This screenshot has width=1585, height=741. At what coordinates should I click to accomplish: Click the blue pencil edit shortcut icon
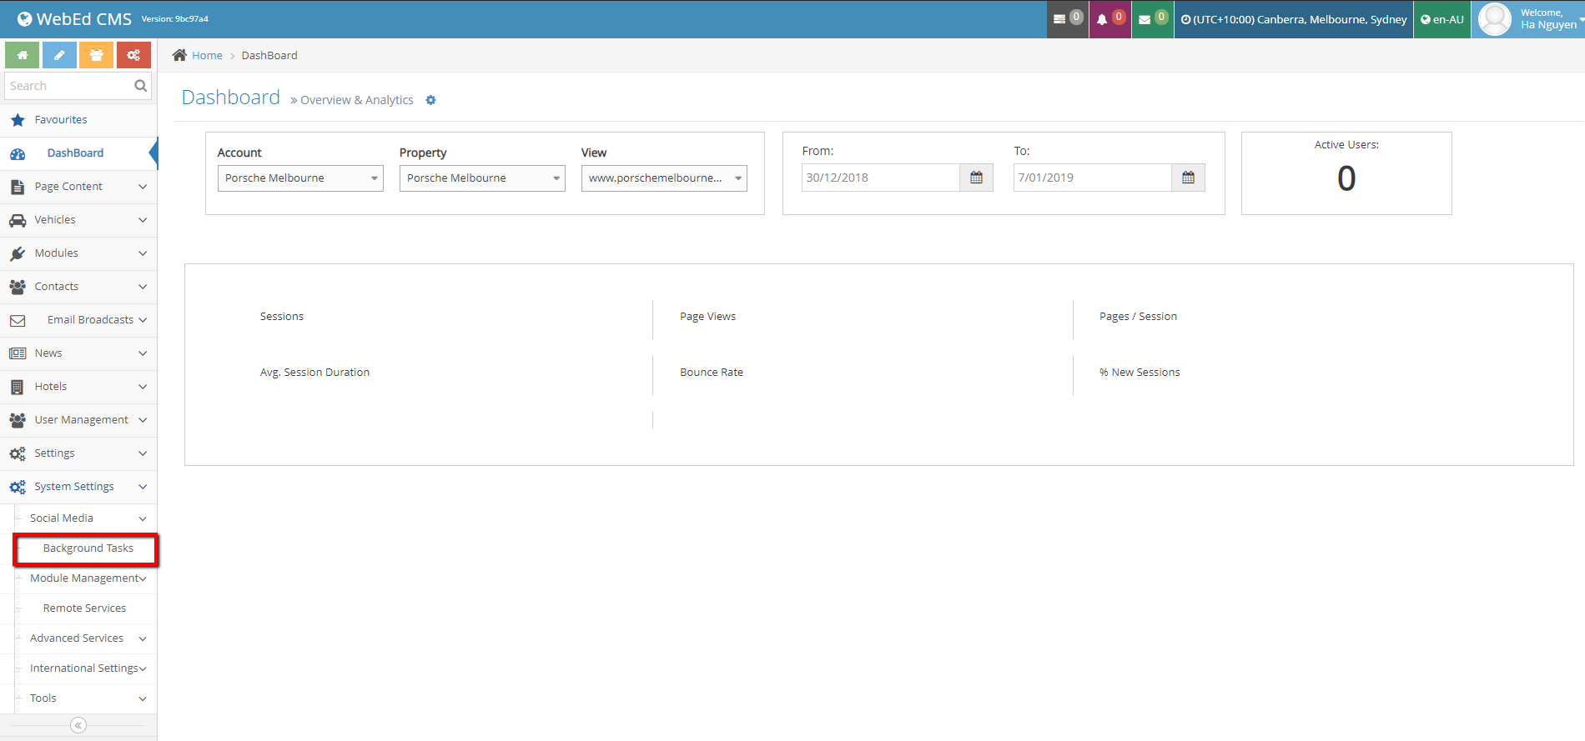tap(59, 55)
